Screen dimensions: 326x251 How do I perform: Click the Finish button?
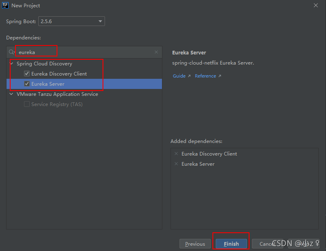click(231, 244)
